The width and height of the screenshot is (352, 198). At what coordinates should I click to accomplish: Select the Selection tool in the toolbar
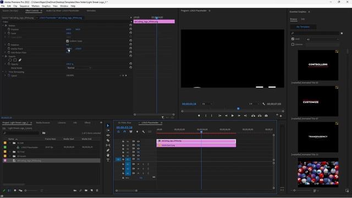click(x=108, y=125)
